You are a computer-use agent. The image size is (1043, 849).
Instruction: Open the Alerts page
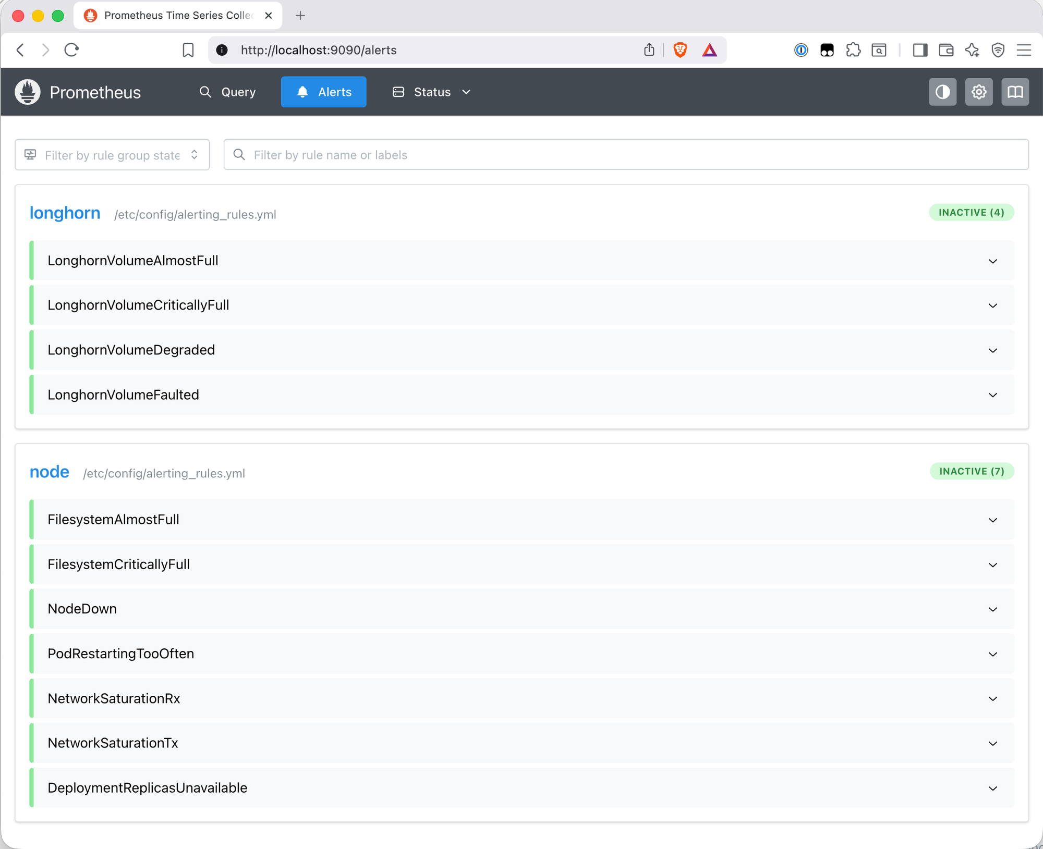click(x=323, y=92)
